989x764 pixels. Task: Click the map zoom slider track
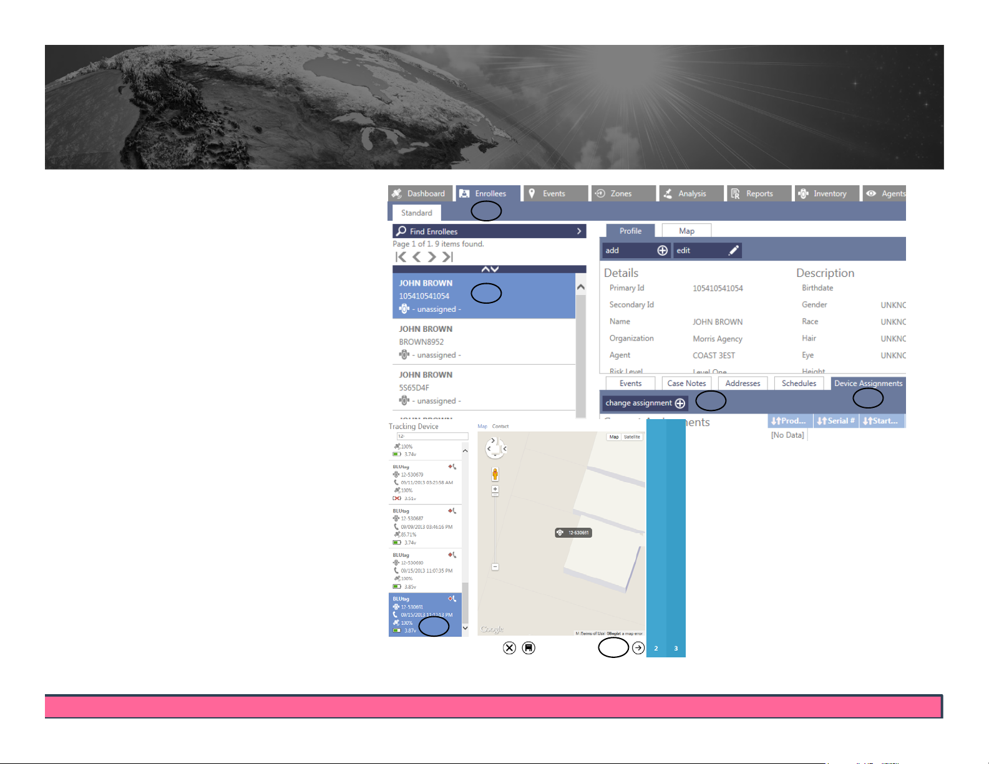click(495, 529)
